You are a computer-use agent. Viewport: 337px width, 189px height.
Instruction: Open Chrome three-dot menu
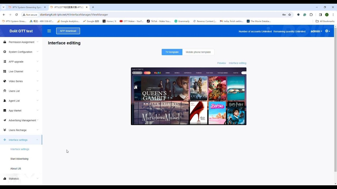(333, 15)
